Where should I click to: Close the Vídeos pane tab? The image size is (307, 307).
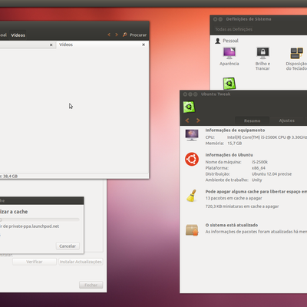tap(144, 45)
